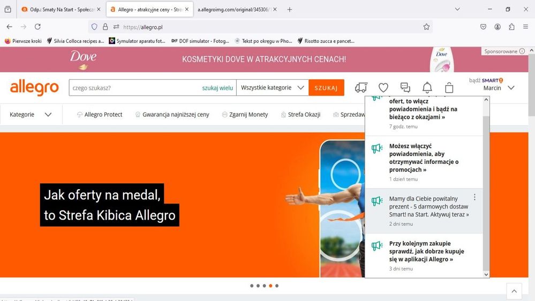Open 'Przy kolejnym zakupie sprawdź' notification
Image resolution: width=535 pixels, height=301 pixels.
point(424,255)
